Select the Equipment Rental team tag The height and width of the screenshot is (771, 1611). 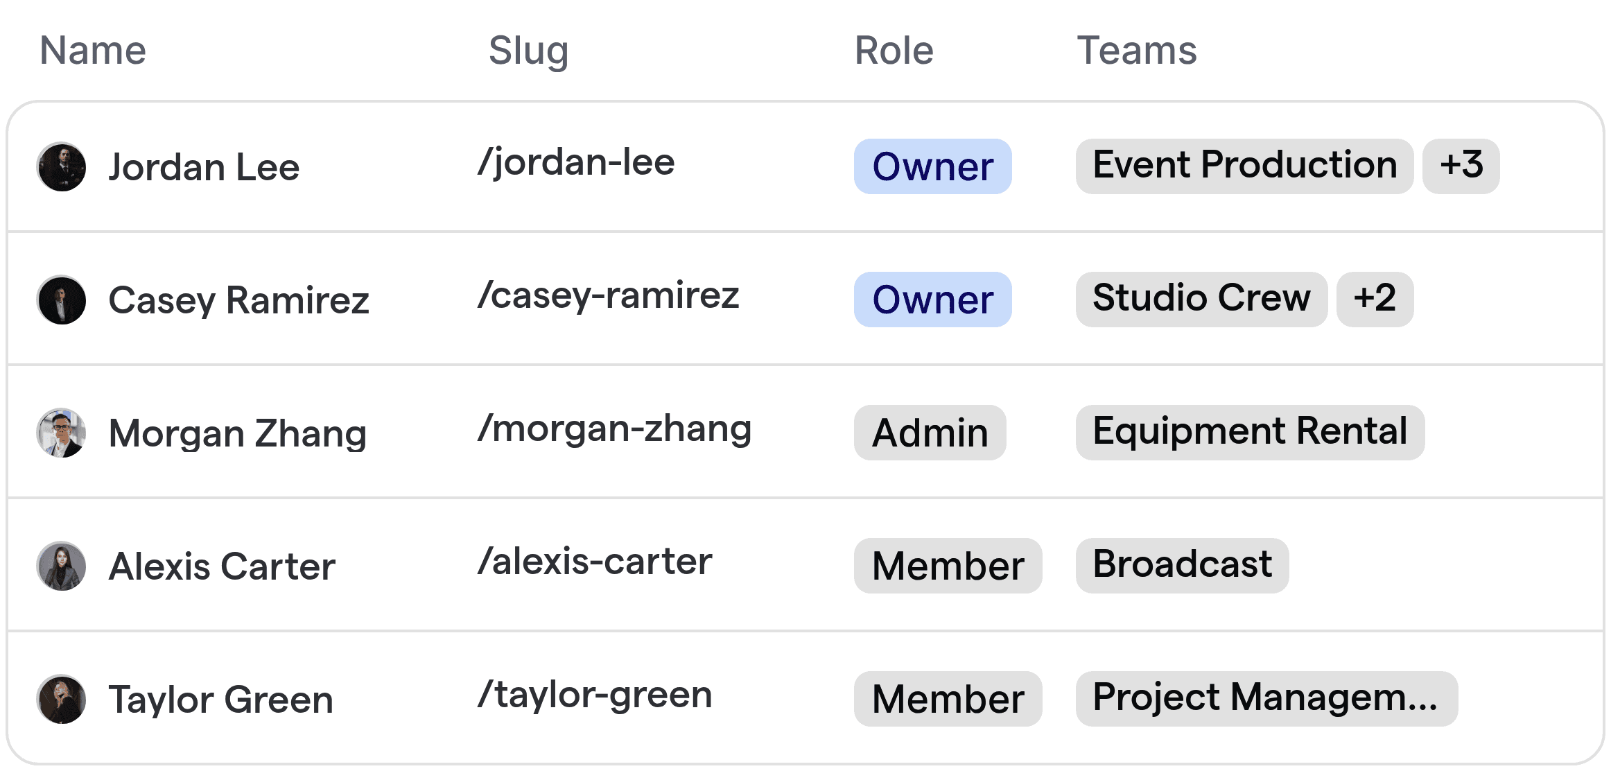(x=1249, y=433)
